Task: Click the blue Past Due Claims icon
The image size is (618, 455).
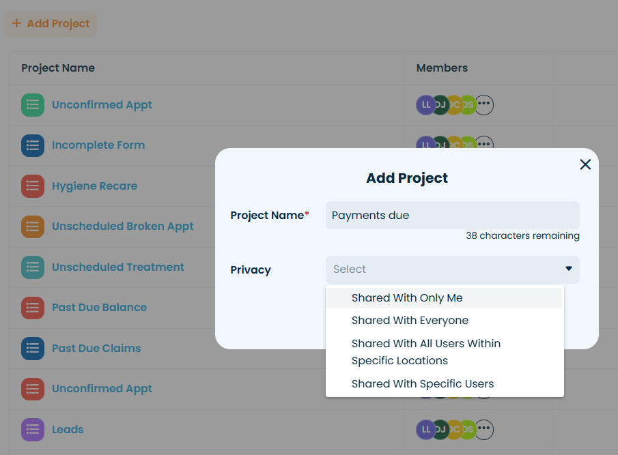Action: click(x=33, y=349)
